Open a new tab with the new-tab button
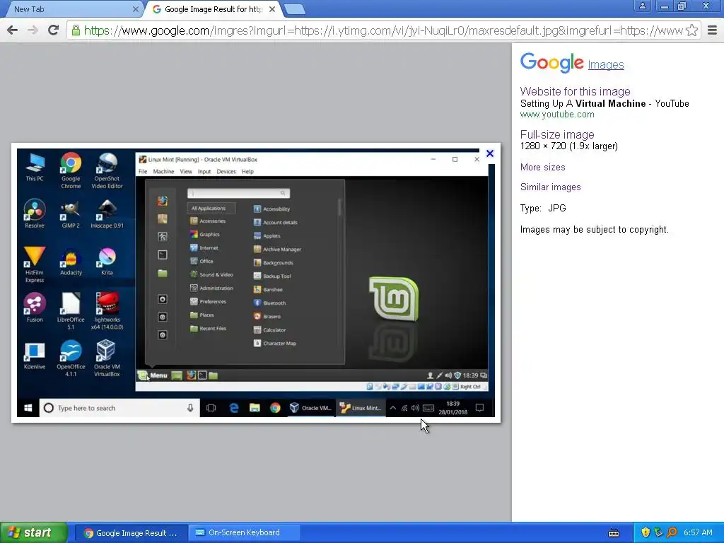The width and height of the screenshot is (724, 543). (294, 9)
